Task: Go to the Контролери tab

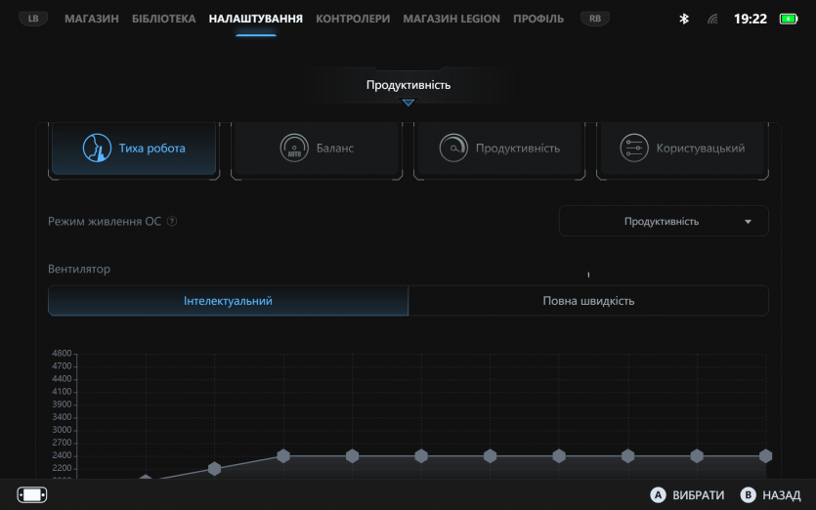Action: tap(353, 19)
